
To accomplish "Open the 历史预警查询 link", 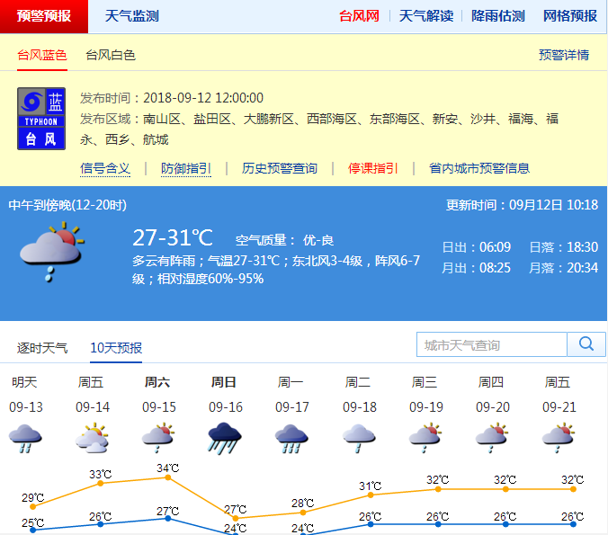I will [x=280, y=168].
